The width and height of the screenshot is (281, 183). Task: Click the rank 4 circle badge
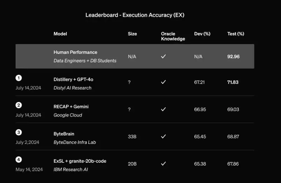[x=19, y=160]
